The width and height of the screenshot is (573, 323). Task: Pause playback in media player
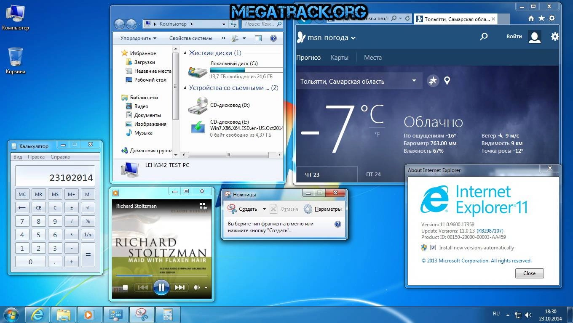click(161, 287)
